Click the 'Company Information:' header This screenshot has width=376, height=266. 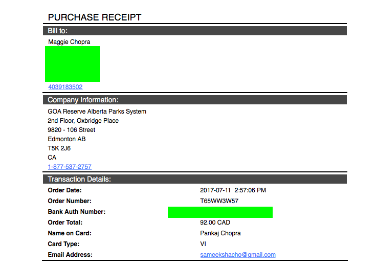click(195, 100)
